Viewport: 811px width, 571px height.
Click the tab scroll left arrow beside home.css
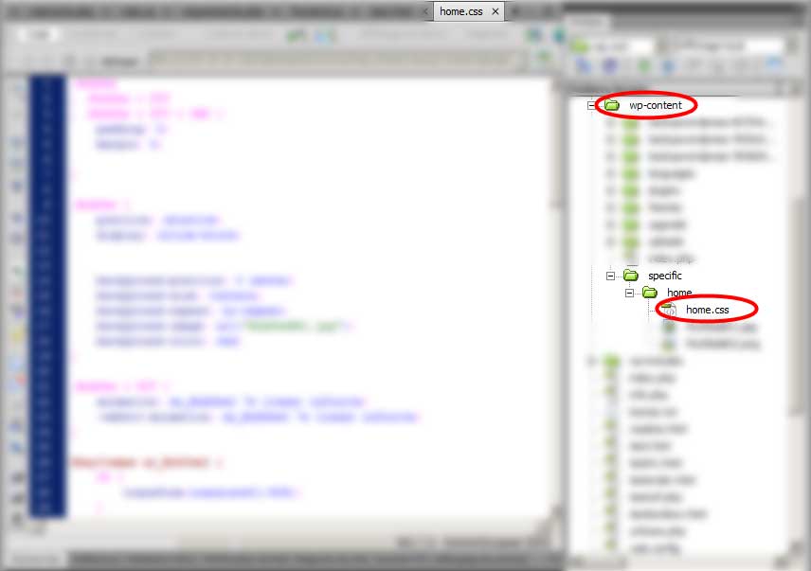(x=425, y=11)
